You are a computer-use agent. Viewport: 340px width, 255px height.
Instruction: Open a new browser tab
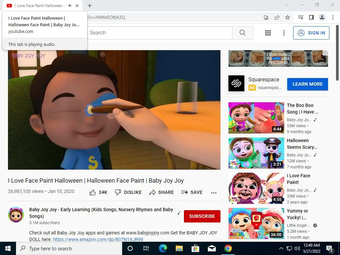(90, 6)
